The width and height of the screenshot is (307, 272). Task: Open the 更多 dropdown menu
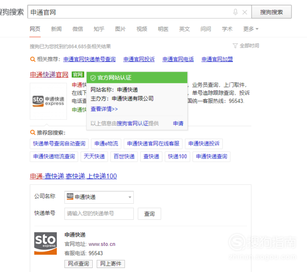(x=251, y=29)
